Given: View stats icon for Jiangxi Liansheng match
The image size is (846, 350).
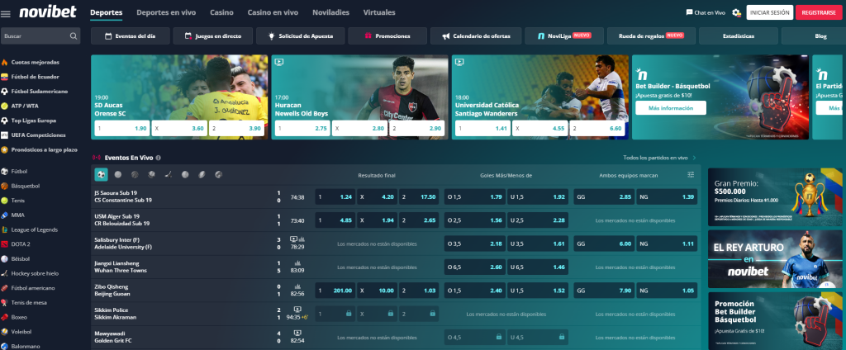Looking at the screenshot, I should tap(297, 262).
